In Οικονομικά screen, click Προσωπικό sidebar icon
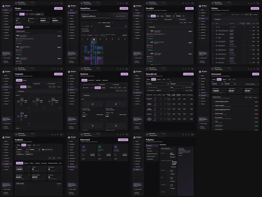This screenshot has height=197, width=262. (x=200, y=101)
